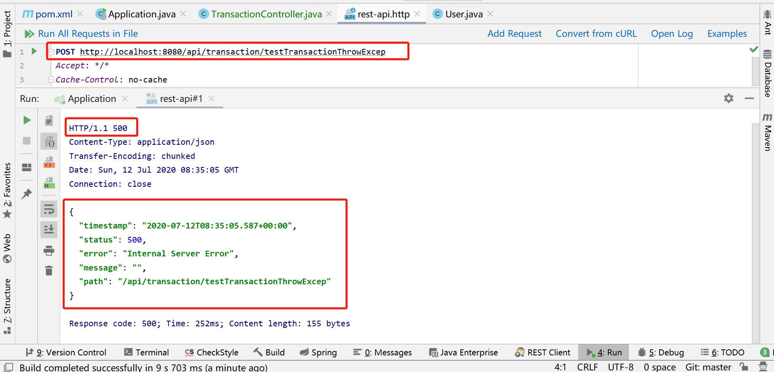Hide the Run panel with the minimize dash
Image resolution: width=774 pixels, height=372 pixels.
[749, 98]
